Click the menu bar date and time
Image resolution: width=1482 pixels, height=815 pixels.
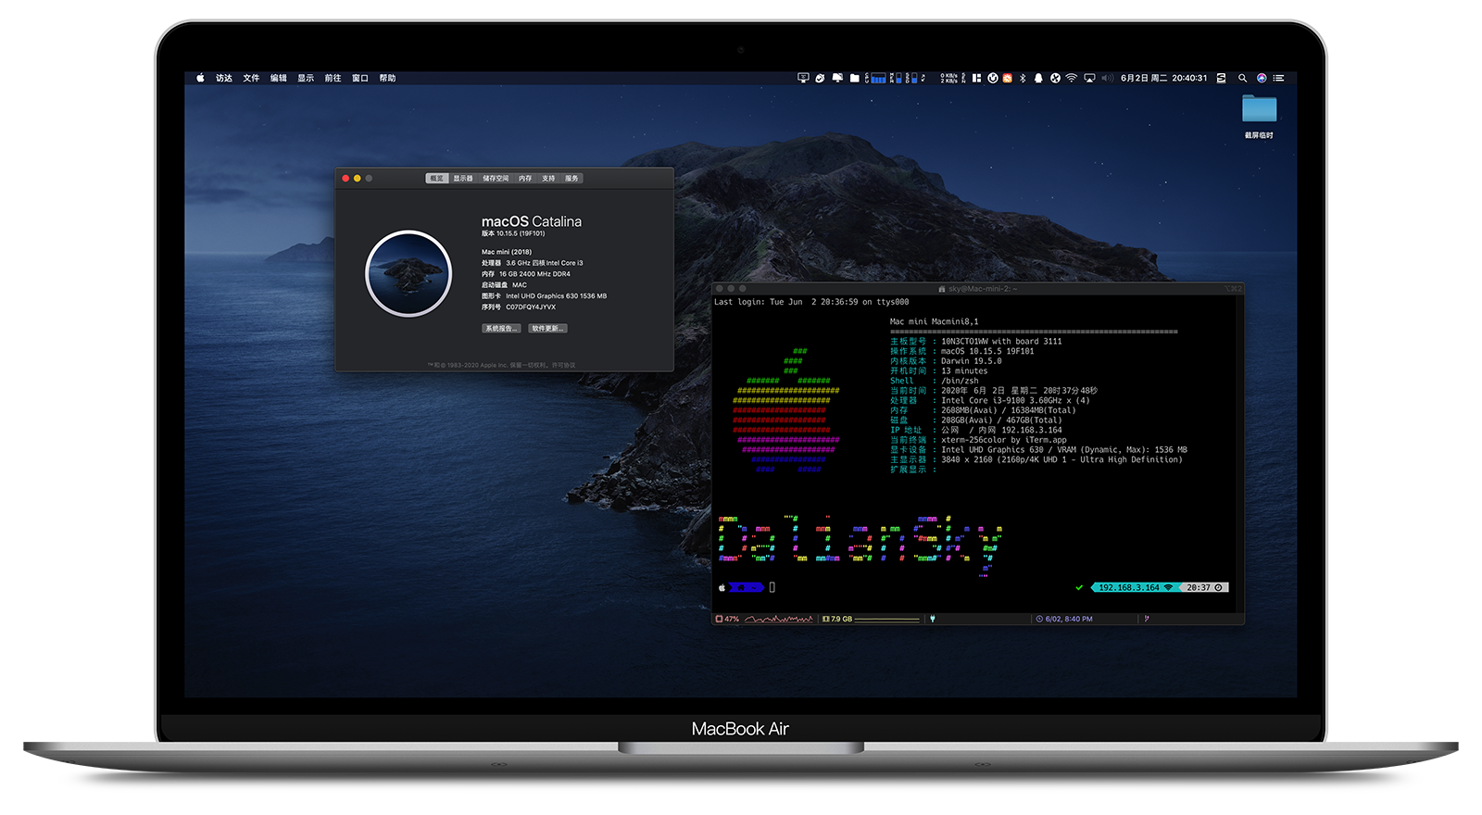1163,78
